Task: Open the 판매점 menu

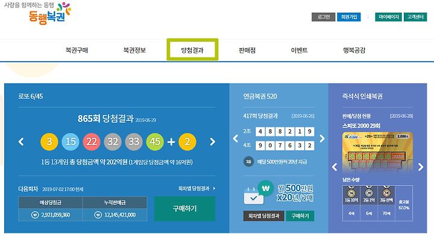Action: click(247, 51)
